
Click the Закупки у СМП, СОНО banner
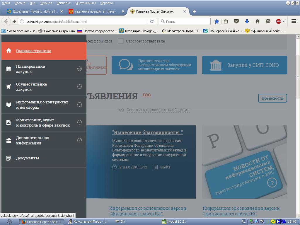tap(244, 65)
